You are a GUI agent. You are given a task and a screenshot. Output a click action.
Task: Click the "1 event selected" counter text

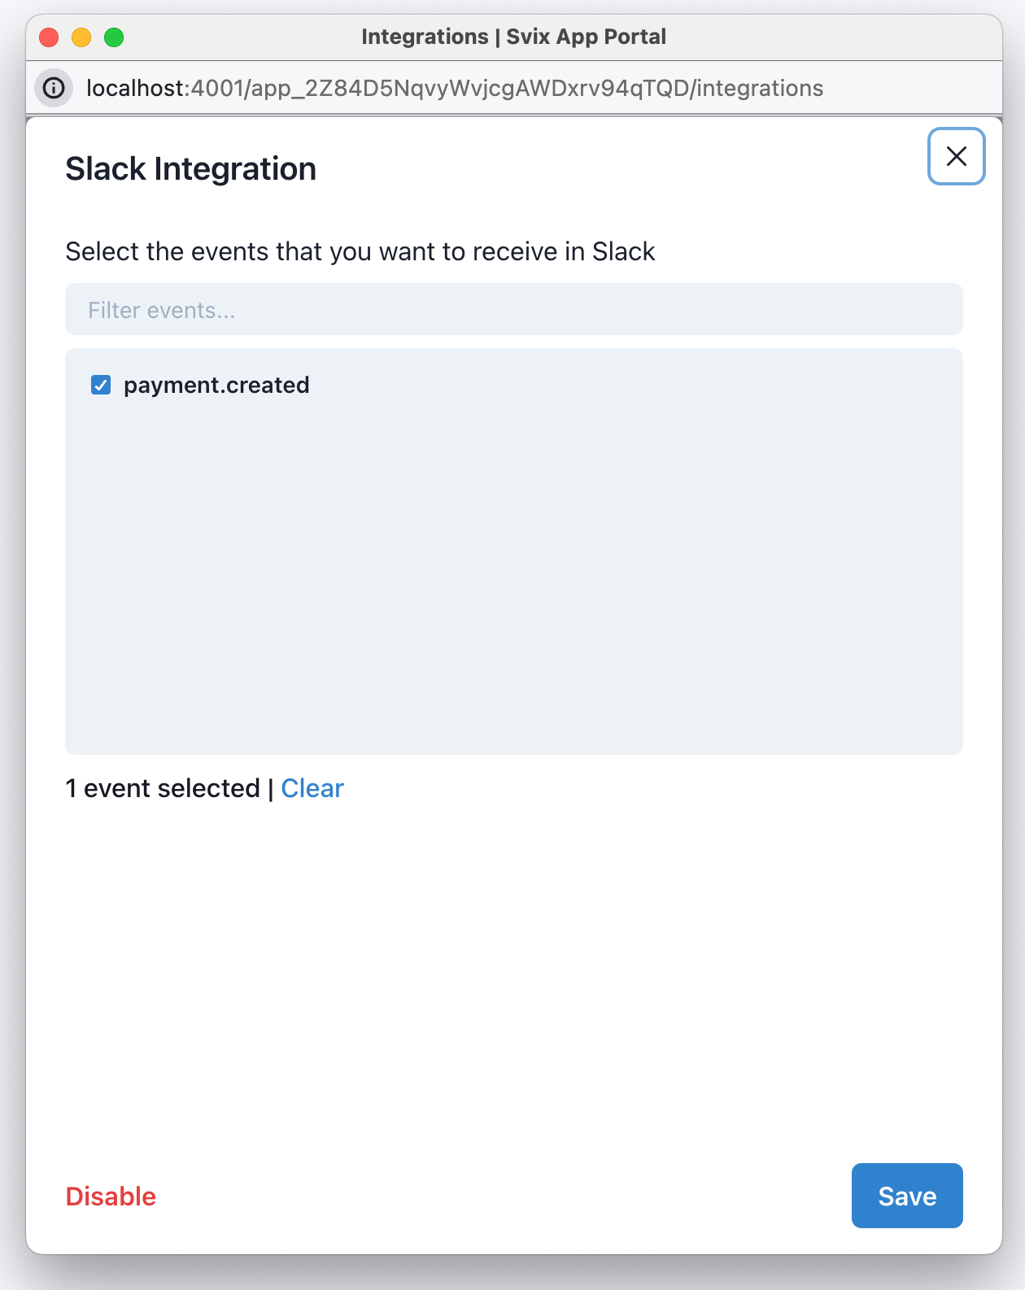tap(163, 788)
